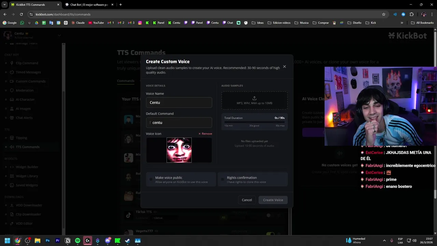Open the Edicion videos bookmark folder
The image size is (437, 246).
click(279, 23)
